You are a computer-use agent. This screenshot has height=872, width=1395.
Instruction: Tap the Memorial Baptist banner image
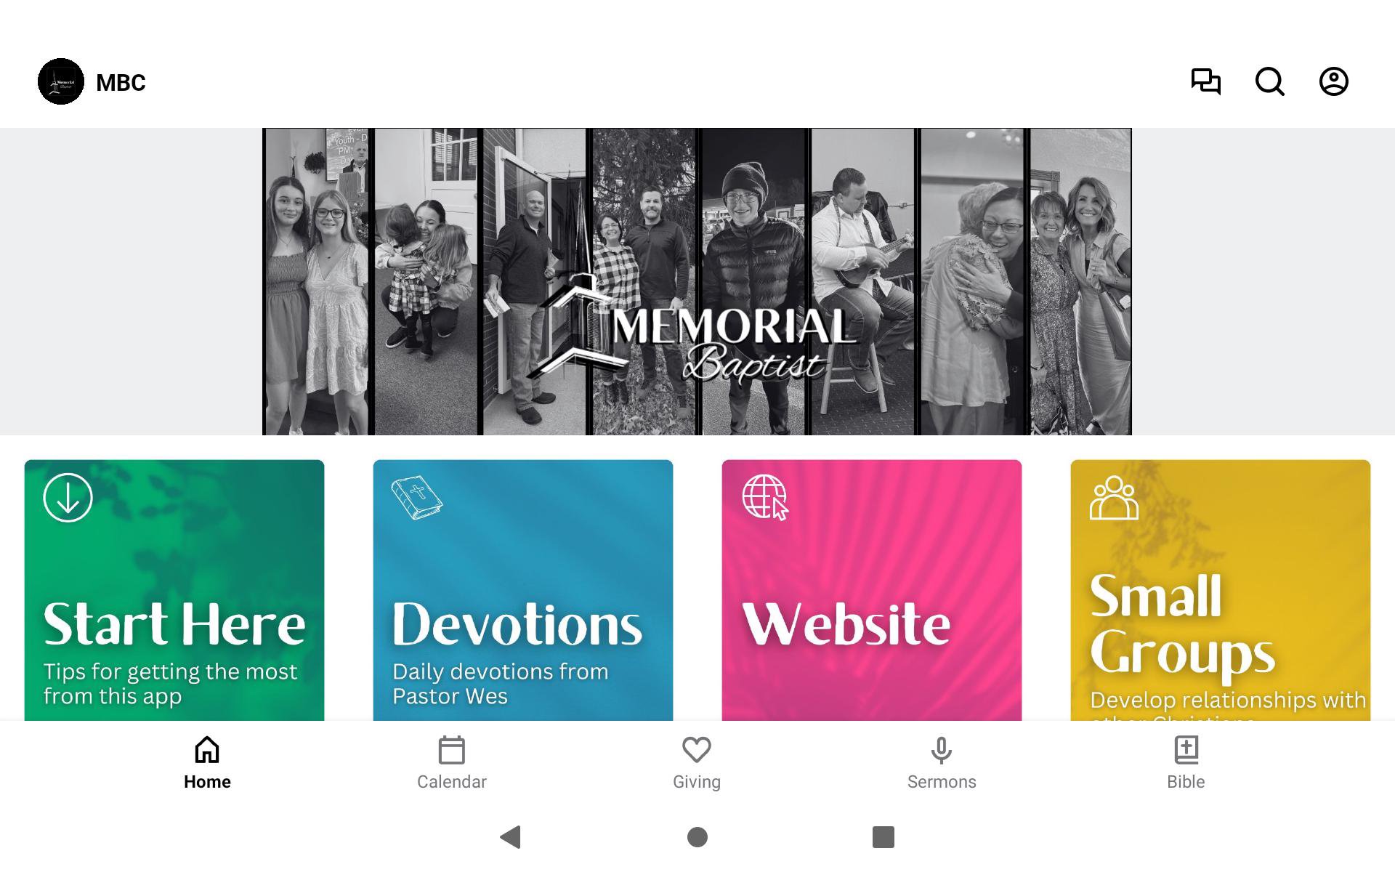click(697, 282)
